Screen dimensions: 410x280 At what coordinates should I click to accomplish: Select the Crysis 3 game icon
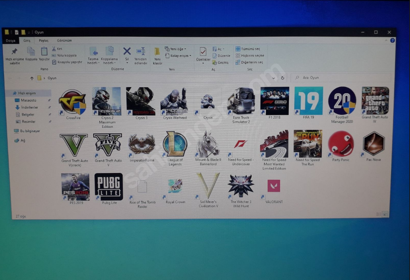click(141, 103)
